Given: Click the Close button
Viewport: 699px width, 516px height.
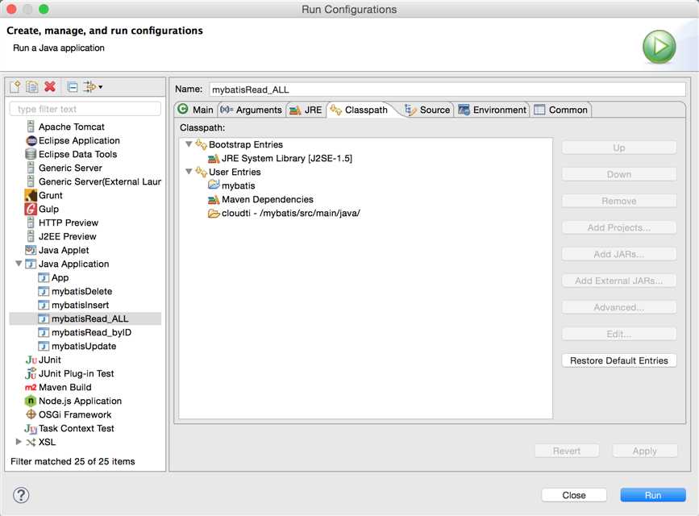Looking at the screenshot, I should 574,495.
